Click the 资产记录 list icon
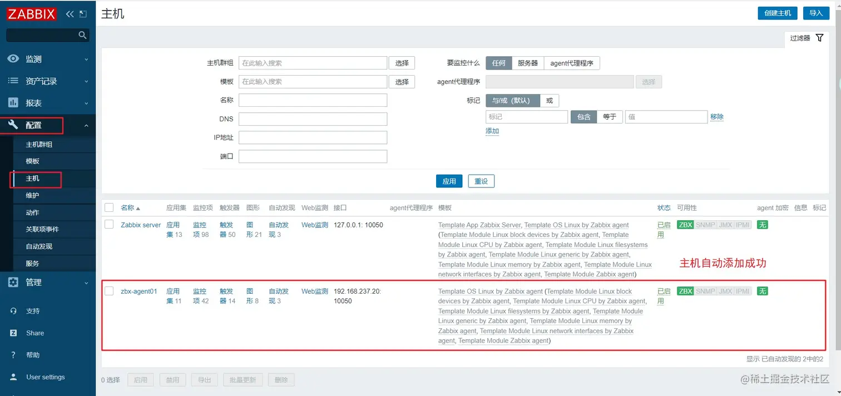The height and width of the screenshot is (396, 841). coord(13,81)
